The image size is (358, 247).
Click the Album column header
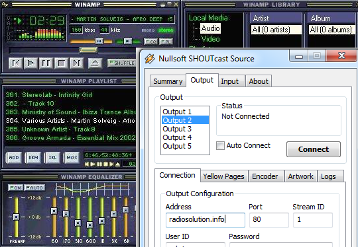click(332, 18)
